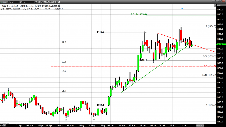Click the Facebook share icon

62,2
